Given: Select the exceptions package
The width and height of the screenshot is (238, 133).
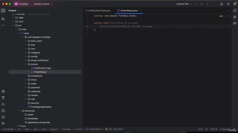Looking at the screenshot, I should tap(36, 76).
